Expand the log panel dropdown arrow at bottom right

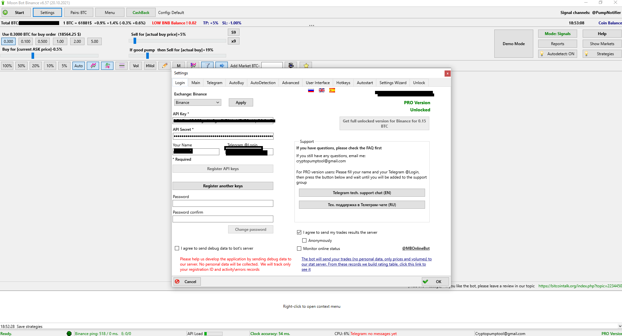coord(619,326)
